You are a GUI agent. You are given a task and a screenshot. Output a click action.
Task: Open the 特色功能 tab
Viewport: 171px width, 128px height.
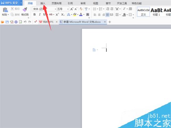click(137, 3)
